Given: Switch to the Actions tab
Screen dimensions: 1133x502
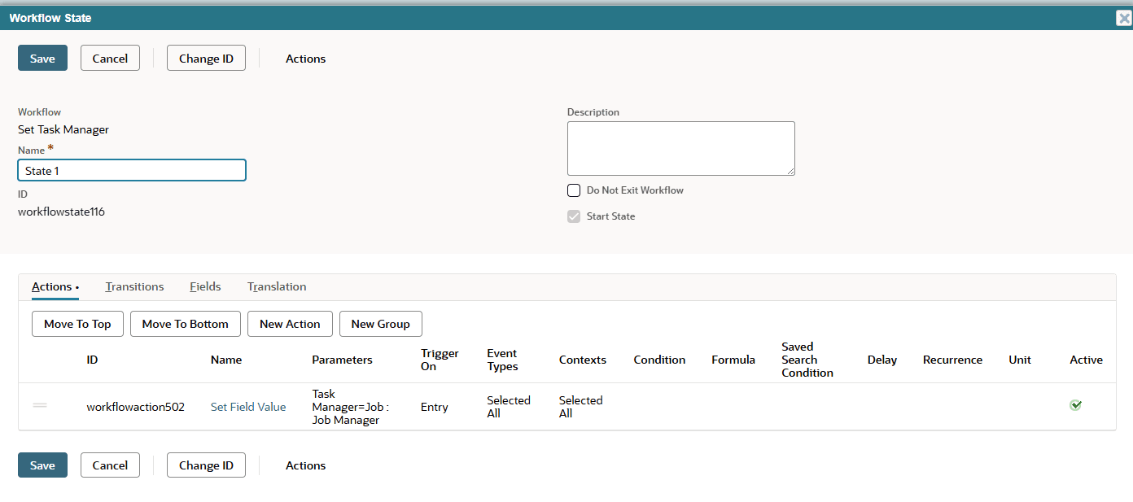Looking at the screenshot, I should [55, 286].
